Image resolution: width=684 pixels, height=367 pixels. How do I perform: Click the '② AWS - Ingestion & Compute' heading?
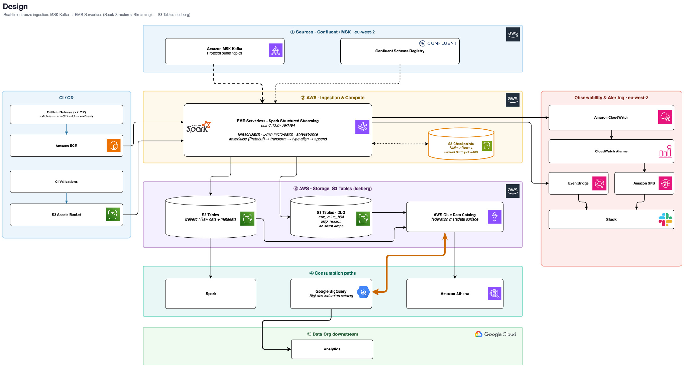(332, 98)
